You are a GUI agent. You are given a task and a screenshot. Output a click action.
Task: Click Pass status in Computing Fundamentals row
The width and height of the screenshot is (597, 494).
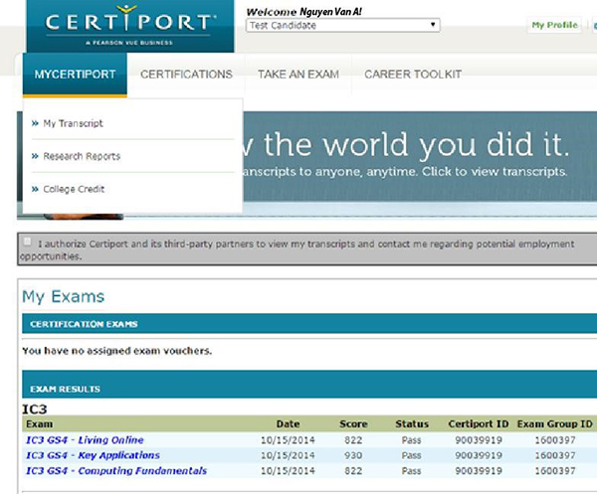tap(411, 471)
